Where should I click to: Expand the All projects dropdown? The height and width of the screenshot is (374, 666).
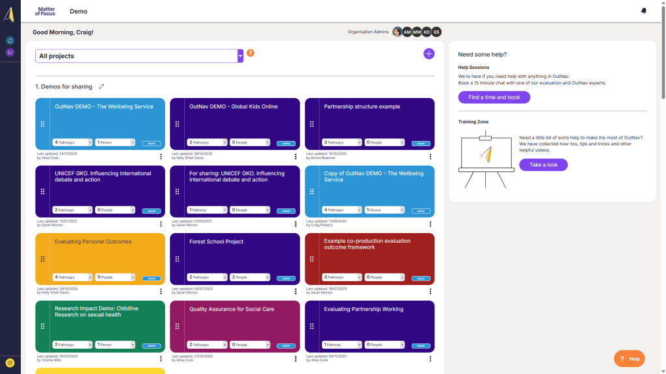coord(240,56)
